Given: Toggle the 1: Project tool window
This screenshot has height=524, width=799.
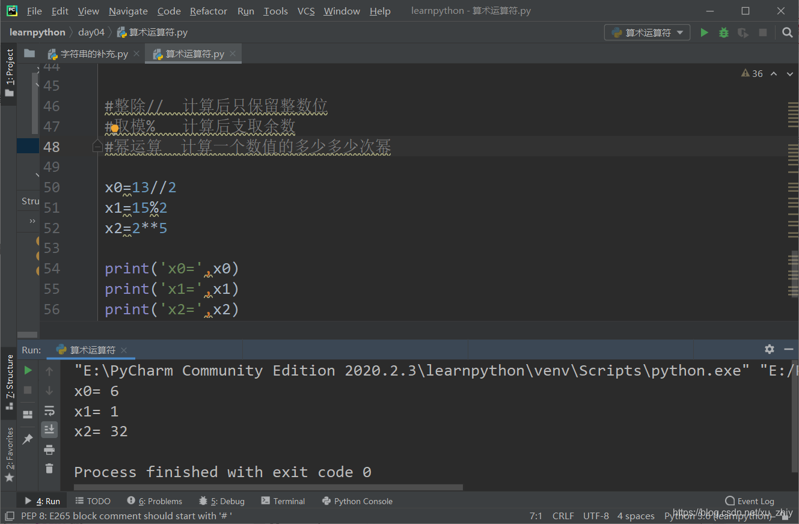Looking at the screenshot, I should [x=8, y=73].
